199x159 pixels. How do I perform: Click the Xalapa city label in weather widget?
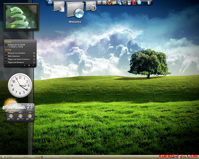pyautogui.click(x=29, y=110)
